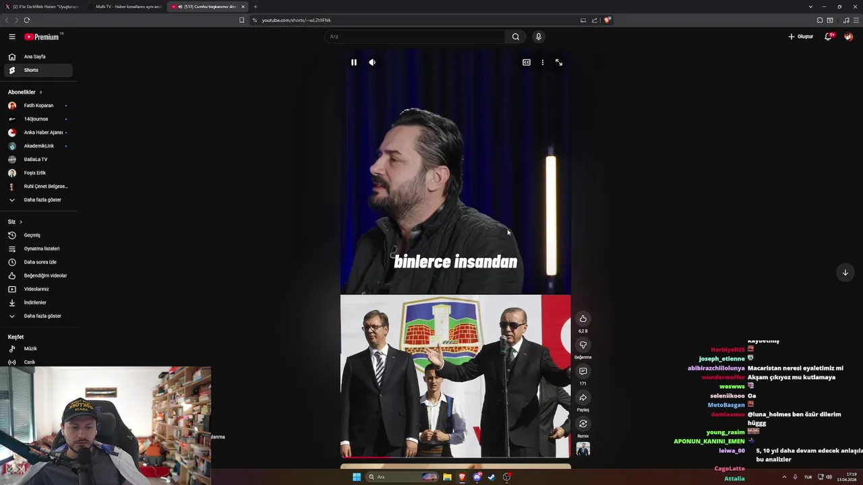The image size is (863, 485).
Task: Focus the Ara search input field
Action: (415, 36)
